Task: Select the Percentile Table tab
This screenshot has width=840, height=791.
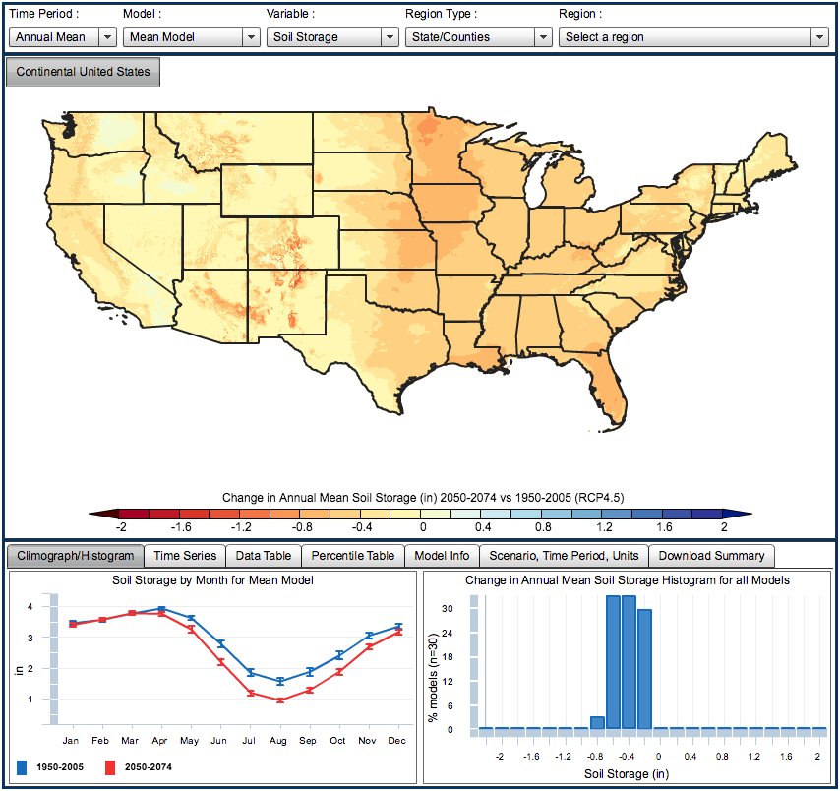Action: click(x=352, y=556)
